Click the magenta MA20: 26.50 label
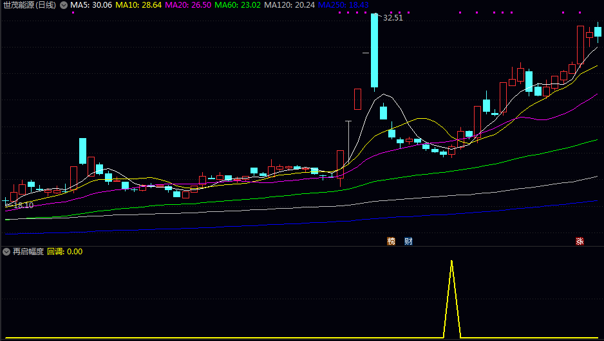 188,5
